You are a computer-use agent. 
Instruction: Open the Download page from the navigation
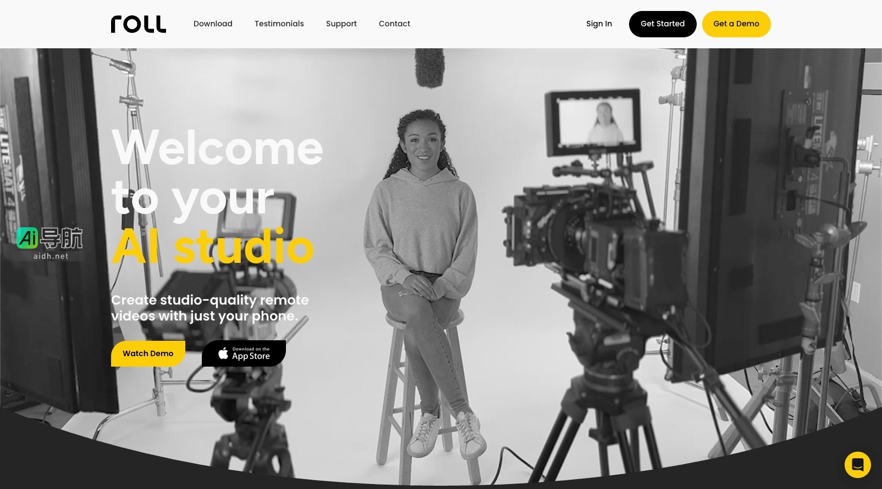tap(213, 24)
